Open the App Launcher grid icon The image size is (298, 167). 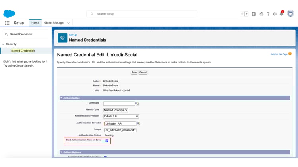point(7,23)
